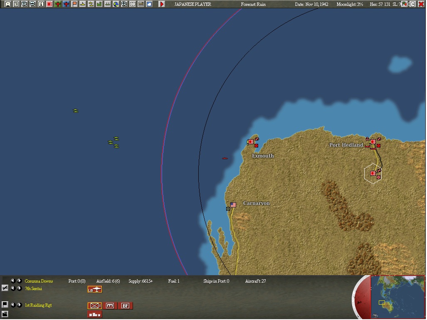This screenshot has width=427, height=320.
Task: Select the Japanese rising sun flag icon
Action: pyautogui.click(x=48, y=4)
